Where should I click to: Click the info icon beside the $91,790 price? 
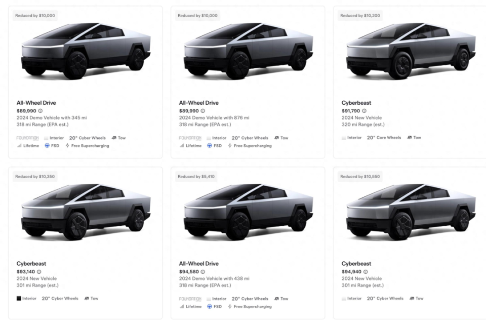point(364,111)
